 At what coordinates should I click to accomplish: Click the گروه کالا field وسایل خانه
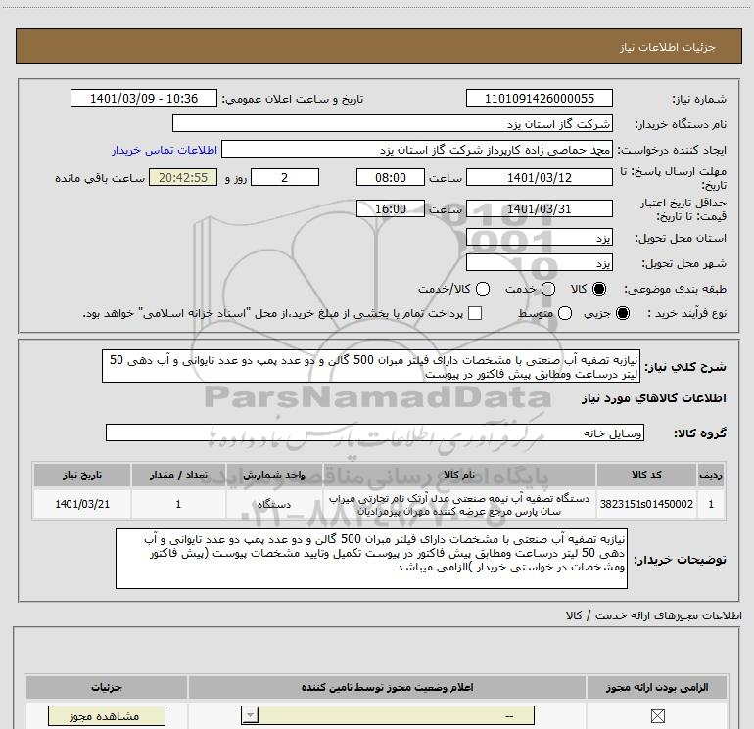coord(375,433)
